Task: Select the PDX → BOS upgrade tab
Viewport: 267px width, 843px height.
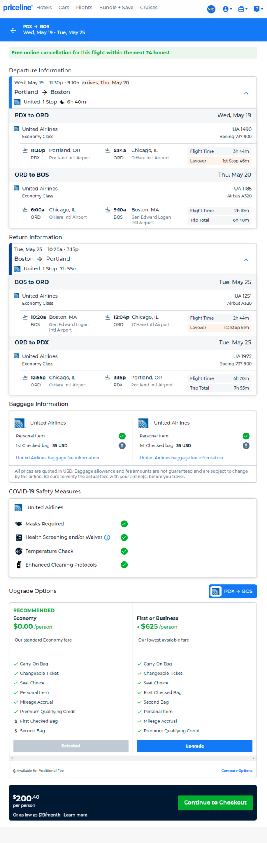Action: point(233,591)
